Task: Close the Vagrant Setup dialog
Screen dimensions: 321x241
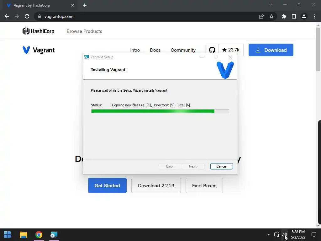Action: point(230,57)
